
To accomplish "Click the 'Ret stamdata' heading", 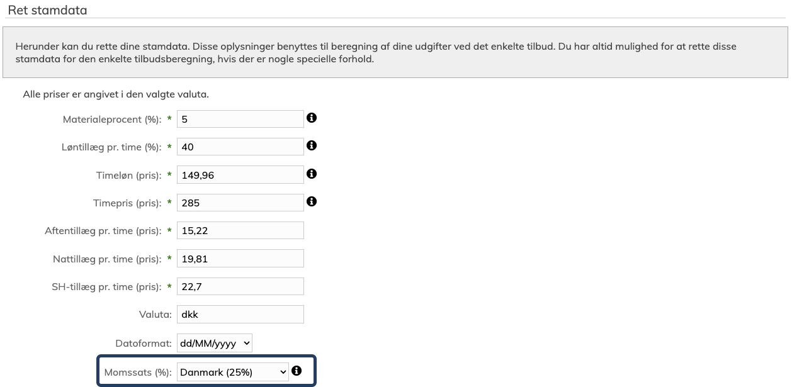I will coord(47,11).
